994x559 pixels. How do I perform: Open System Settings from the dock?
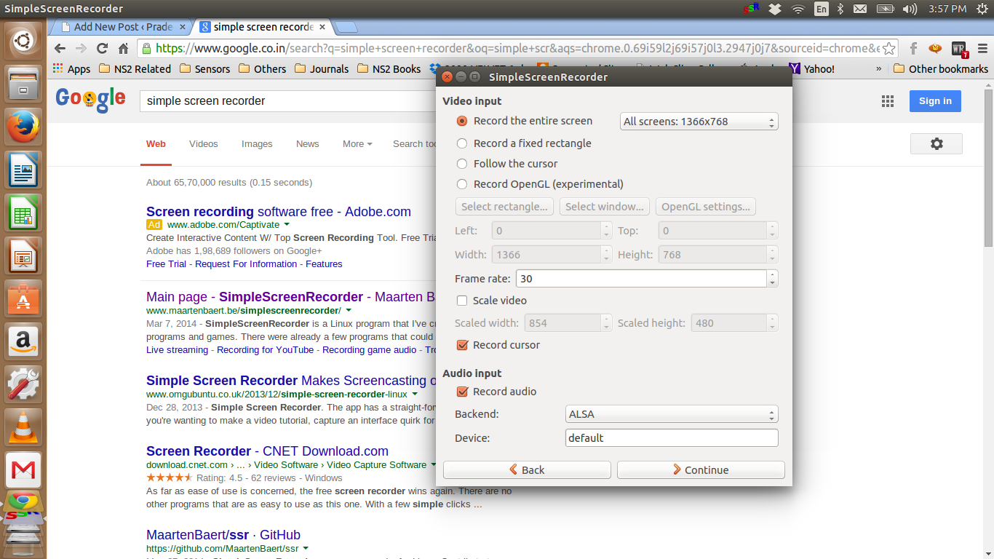pos(23,384)
